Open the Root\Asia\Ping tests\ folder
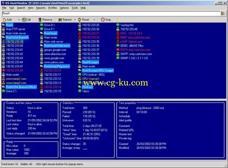The image size is (228, 168). [57, 67]
